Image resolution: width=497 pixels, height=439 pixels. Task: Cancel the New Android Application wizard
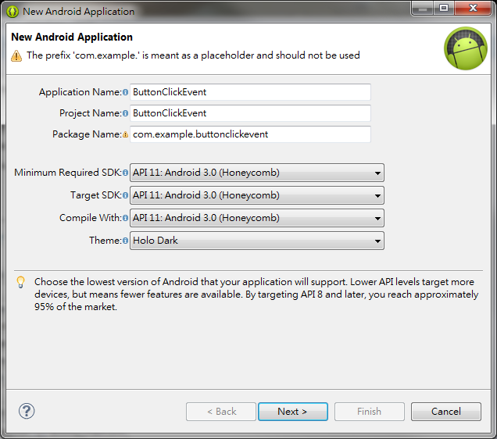[x=446, y=412]
